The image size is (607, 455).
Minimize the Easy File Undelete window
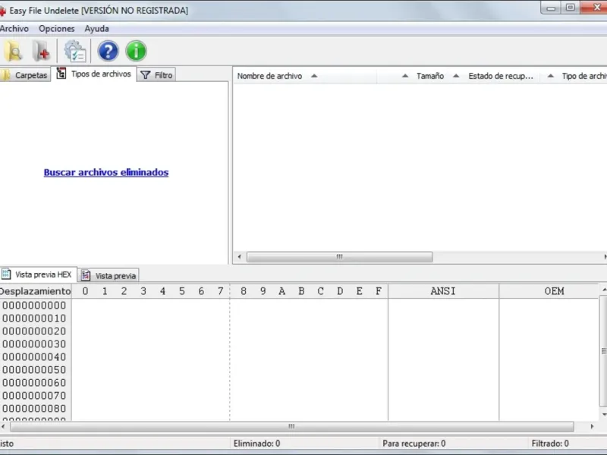pos(552,8)
